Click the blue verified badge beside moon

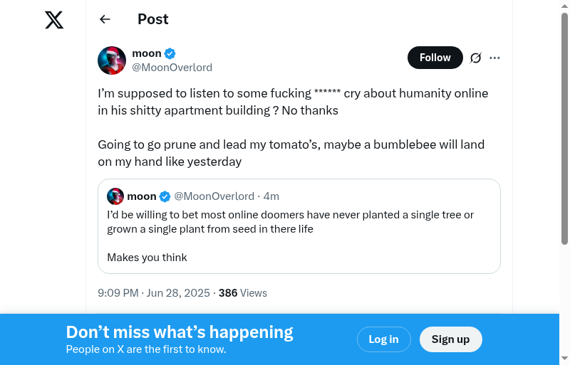tap(170, 53)
